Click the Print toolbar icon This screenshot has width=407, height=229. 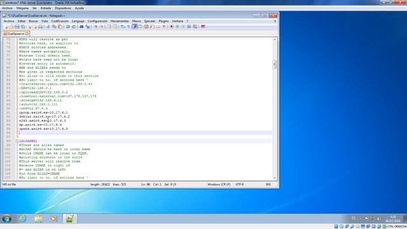(41, 27)
